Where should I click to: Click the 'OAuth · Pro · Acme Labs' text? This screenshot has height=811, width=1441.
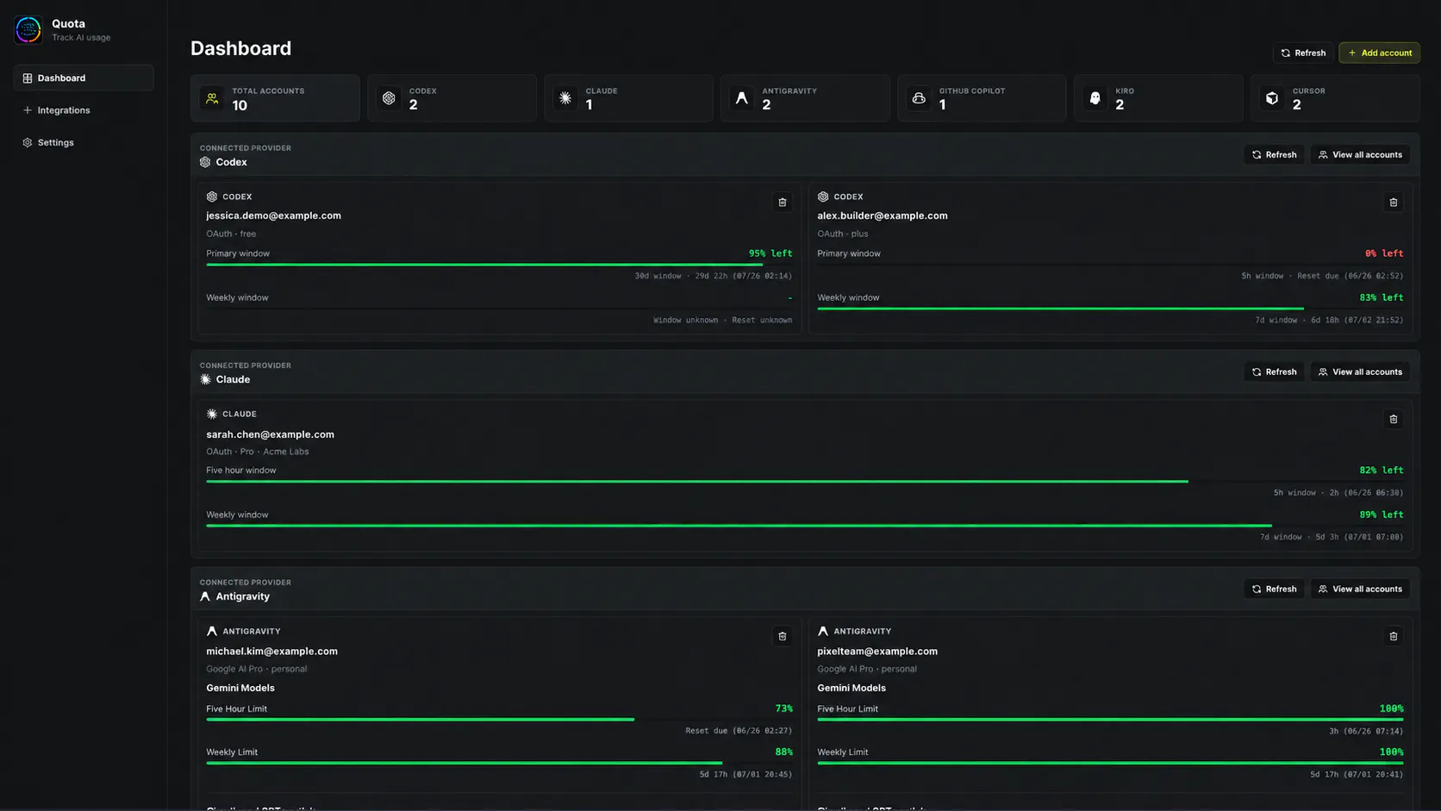(x=257, y=452)
